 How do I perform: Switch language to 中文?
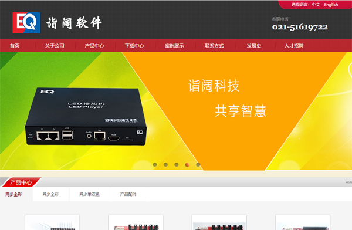(x=316, y=5)
